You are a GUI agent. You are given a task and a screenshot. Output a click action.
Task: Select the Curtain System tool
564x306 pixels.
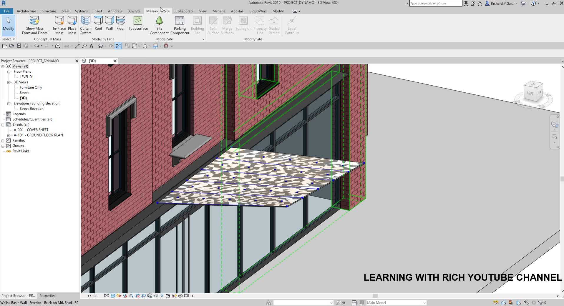click(x=86, y=25)
